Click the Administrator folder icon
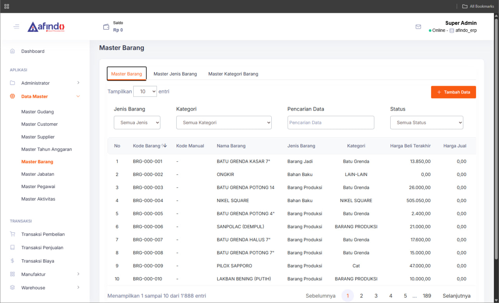Image resolution: width=499 pixels, height=303 pixels. click(12, 83)
